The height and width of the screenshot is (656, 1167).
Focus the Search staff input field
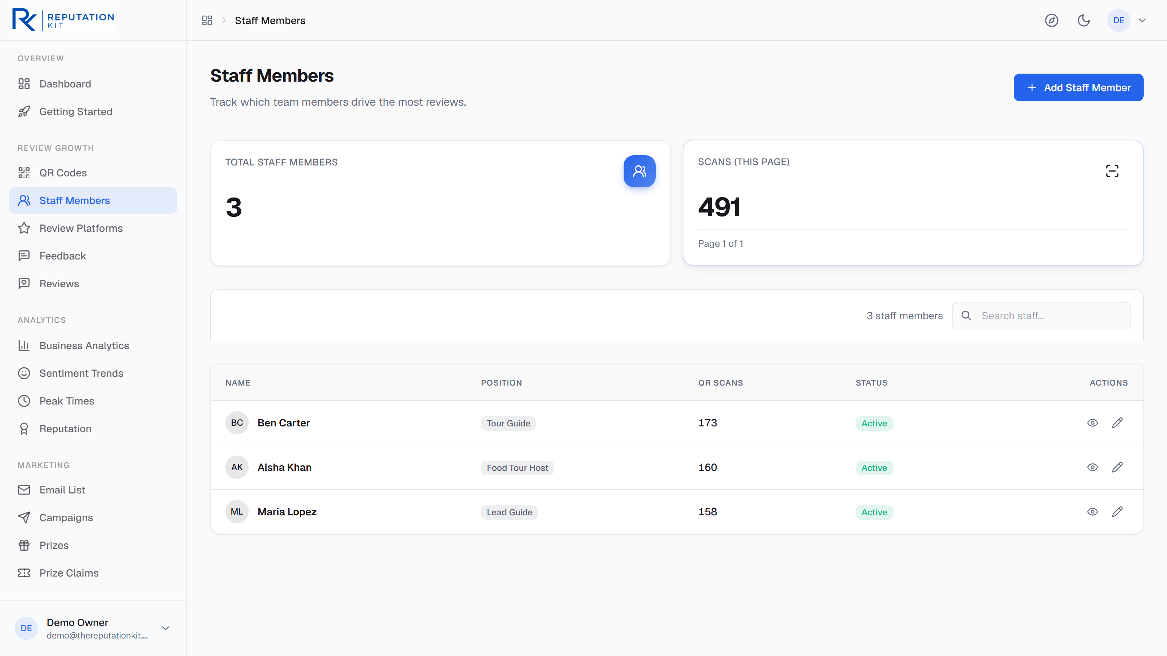pyautogui.click(x=1041, y=316)
